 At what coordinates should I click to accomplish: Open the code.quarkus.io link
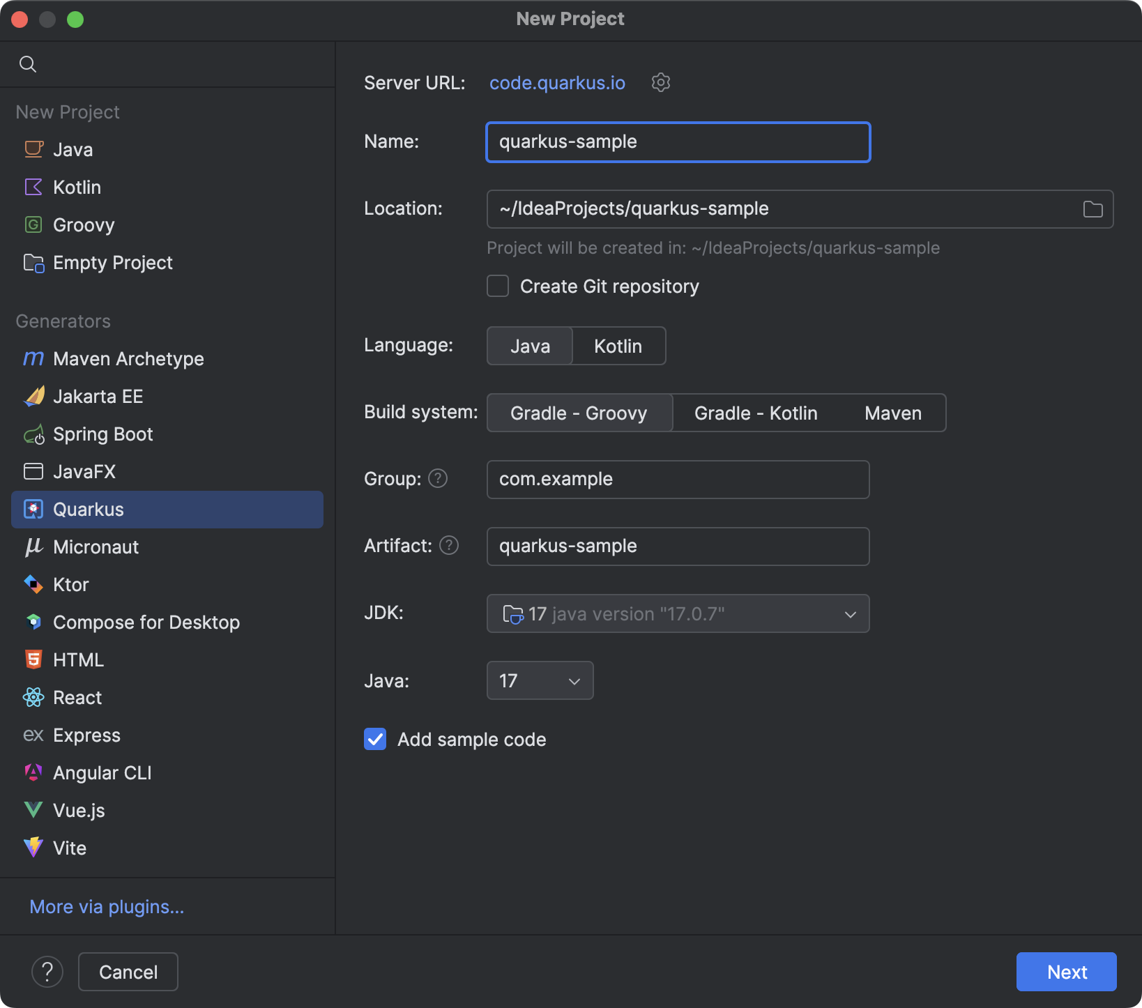point(556,82)
